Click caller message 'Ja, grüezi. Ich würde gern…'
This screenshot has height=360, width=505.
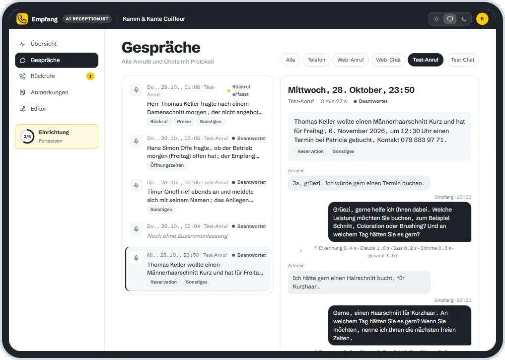(359, 183)
